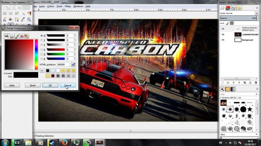Hide the 12884487041080 layer via eye icon
Screen dimensions: 261x146
pyautogui.click(x=223, y=34)
